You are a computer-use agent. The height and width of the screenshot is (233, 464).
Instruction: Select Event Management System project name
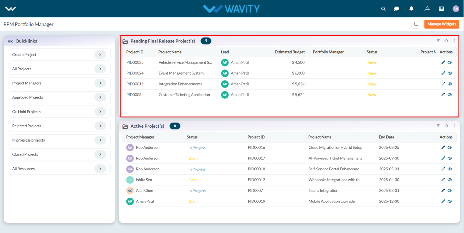[x=181, y=73]
